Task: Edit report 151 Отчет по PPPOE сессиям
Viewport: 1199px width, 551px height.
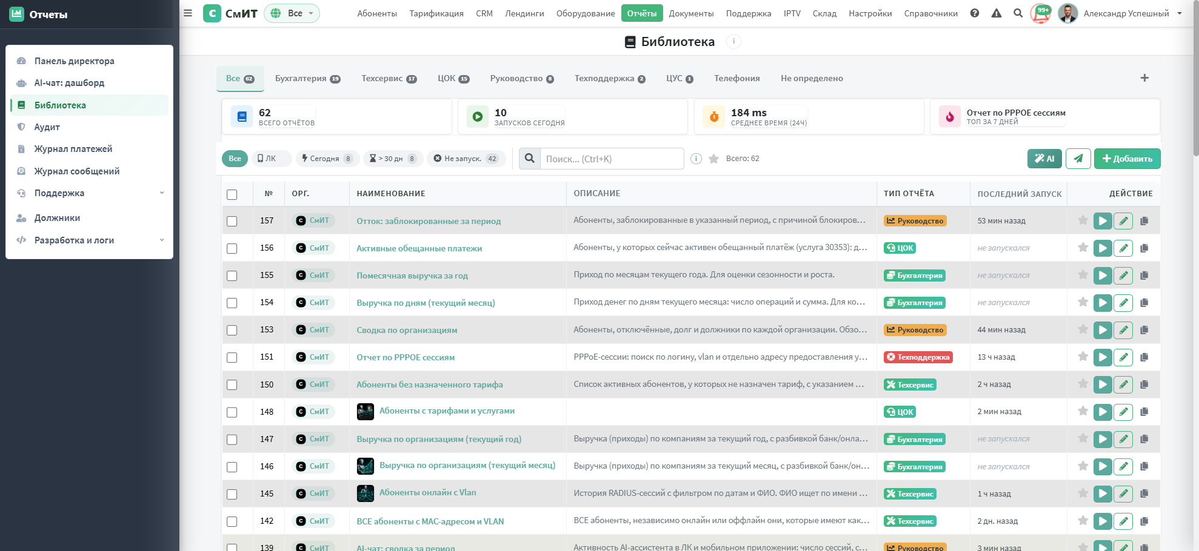Action: coord(1123,357)
